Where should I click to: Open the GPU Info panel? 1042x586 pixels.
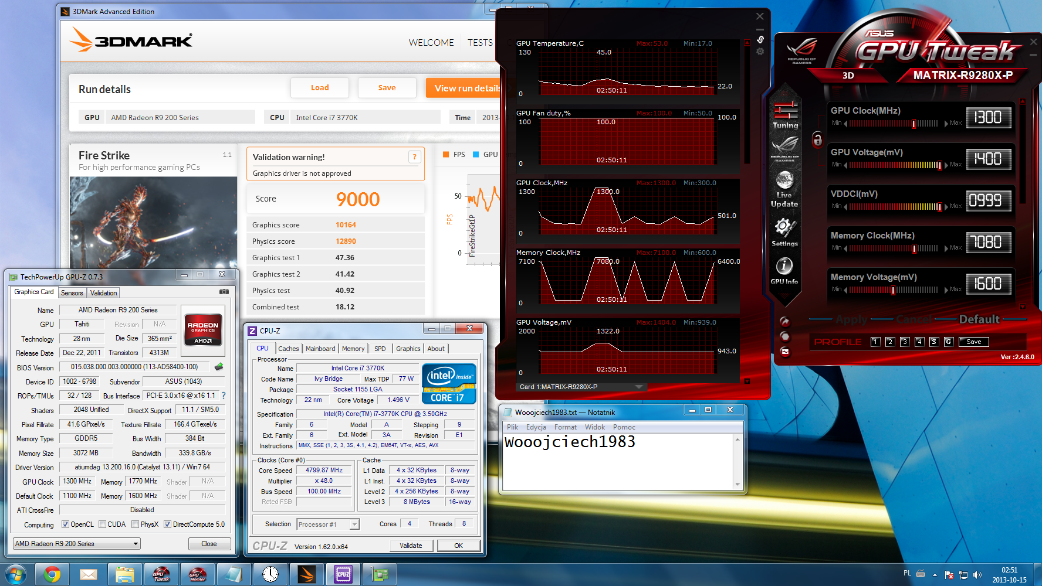(784, 267)
